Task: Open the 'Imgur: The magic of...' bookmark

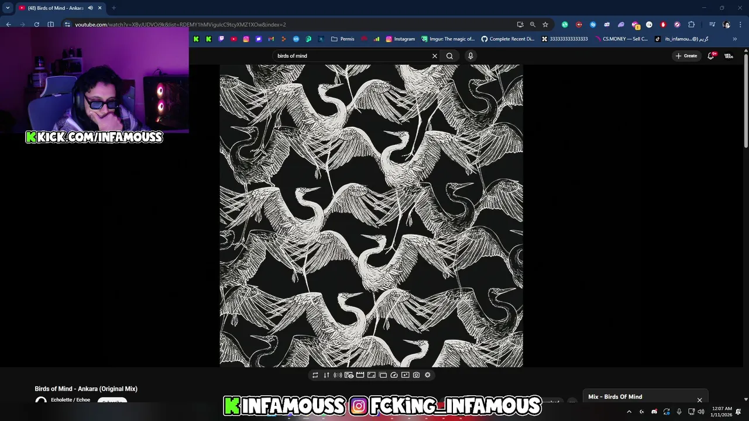Action: pos(448,39)
